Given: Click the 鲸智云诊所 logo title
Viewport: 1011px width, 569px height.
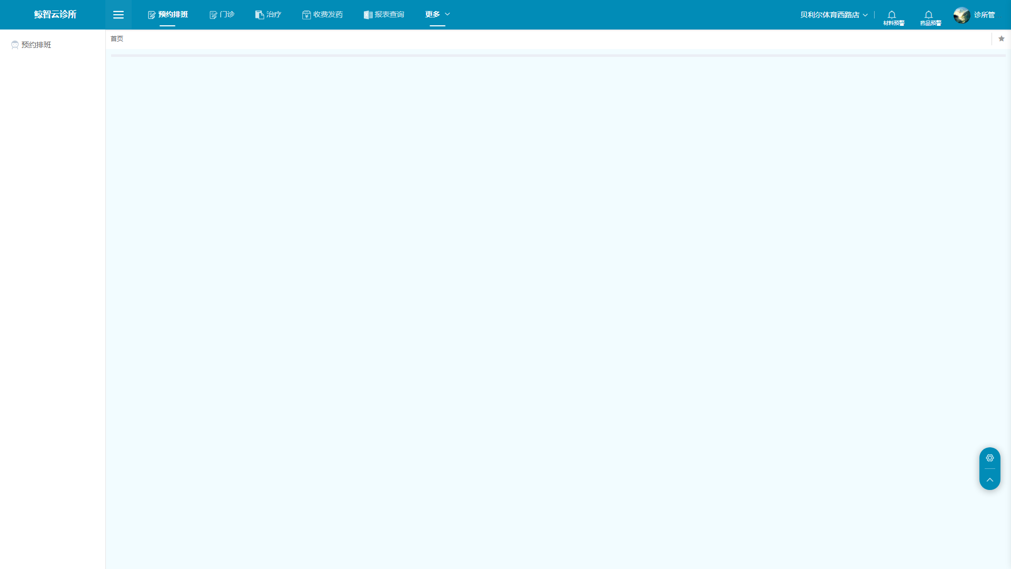Looking at the screenshot, I should [55, 15].
